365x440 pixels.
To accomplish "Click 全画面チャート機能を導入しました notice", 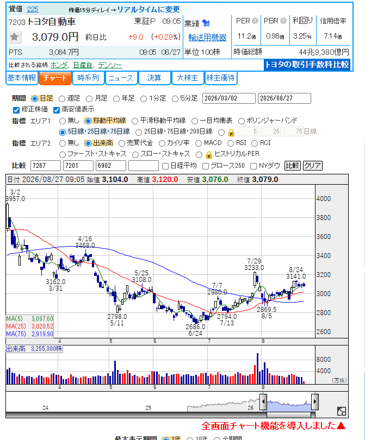I will (273, 426).
